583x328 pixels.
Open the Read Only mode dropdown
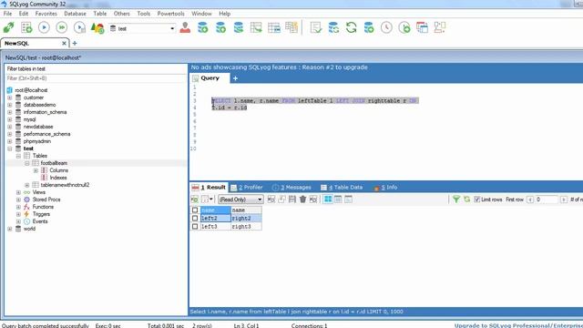[x=240, y=200]
